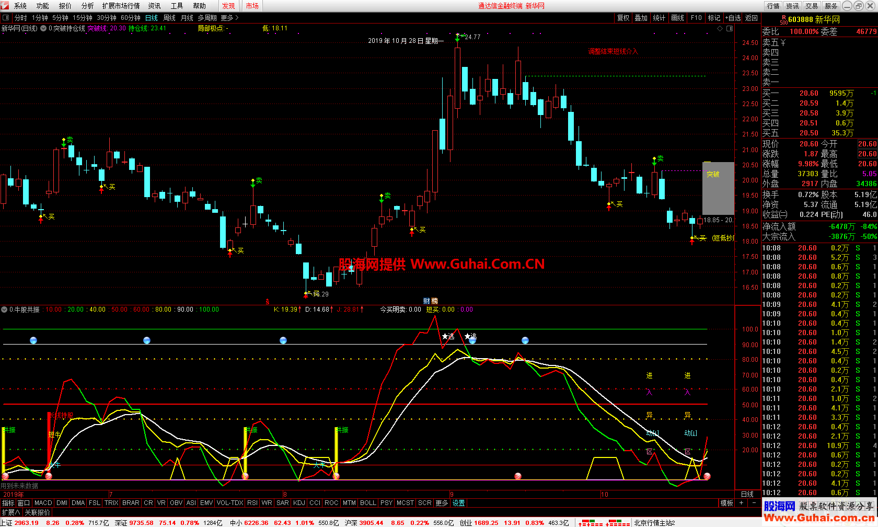
Task: Click the 市场 button
Action: (252, 6)
